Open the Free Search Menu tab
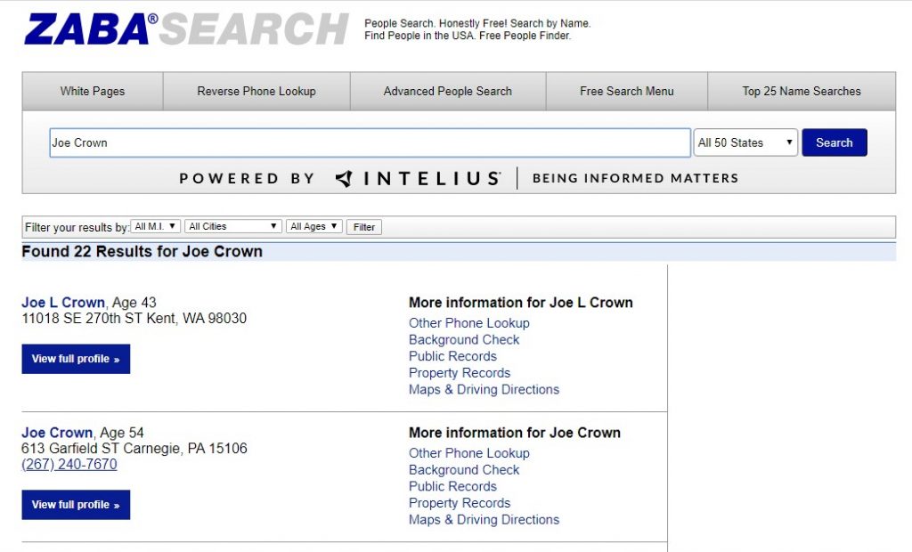912x552 pixels. coord(626,91)
